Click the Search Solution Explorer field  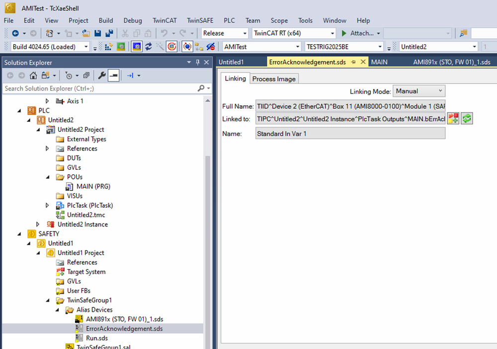99,88
